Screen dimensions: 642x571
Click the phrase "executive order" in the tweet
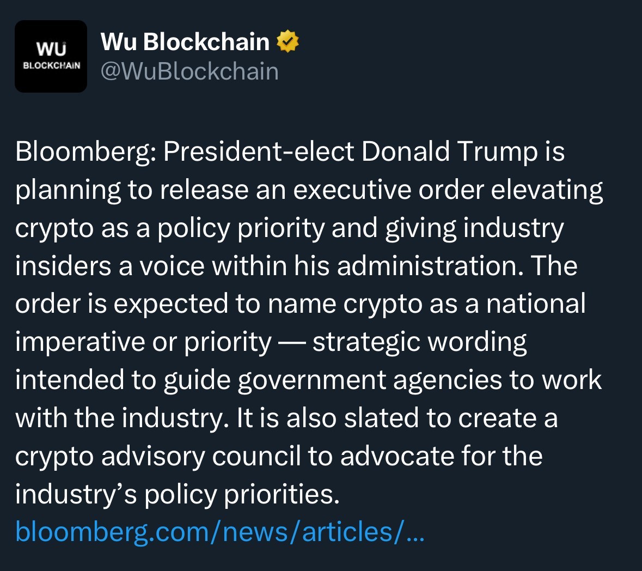click(x=388, y=190)
